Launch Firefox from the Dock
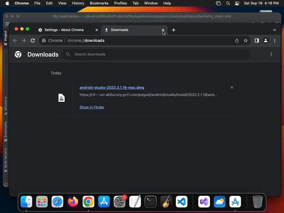This screenshot has height=213, width=284. click(x=73, y=202)
